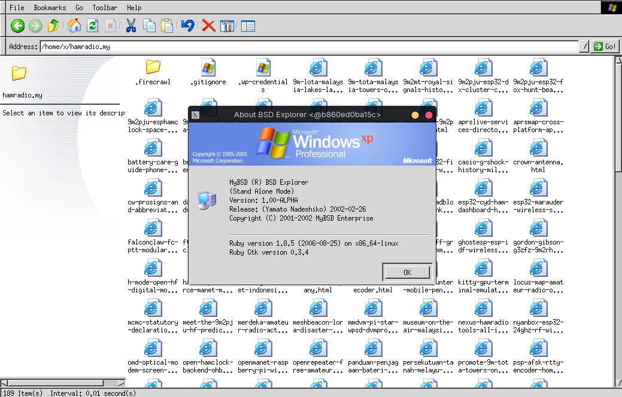Refresh the file listing

[x=93, y=26]
